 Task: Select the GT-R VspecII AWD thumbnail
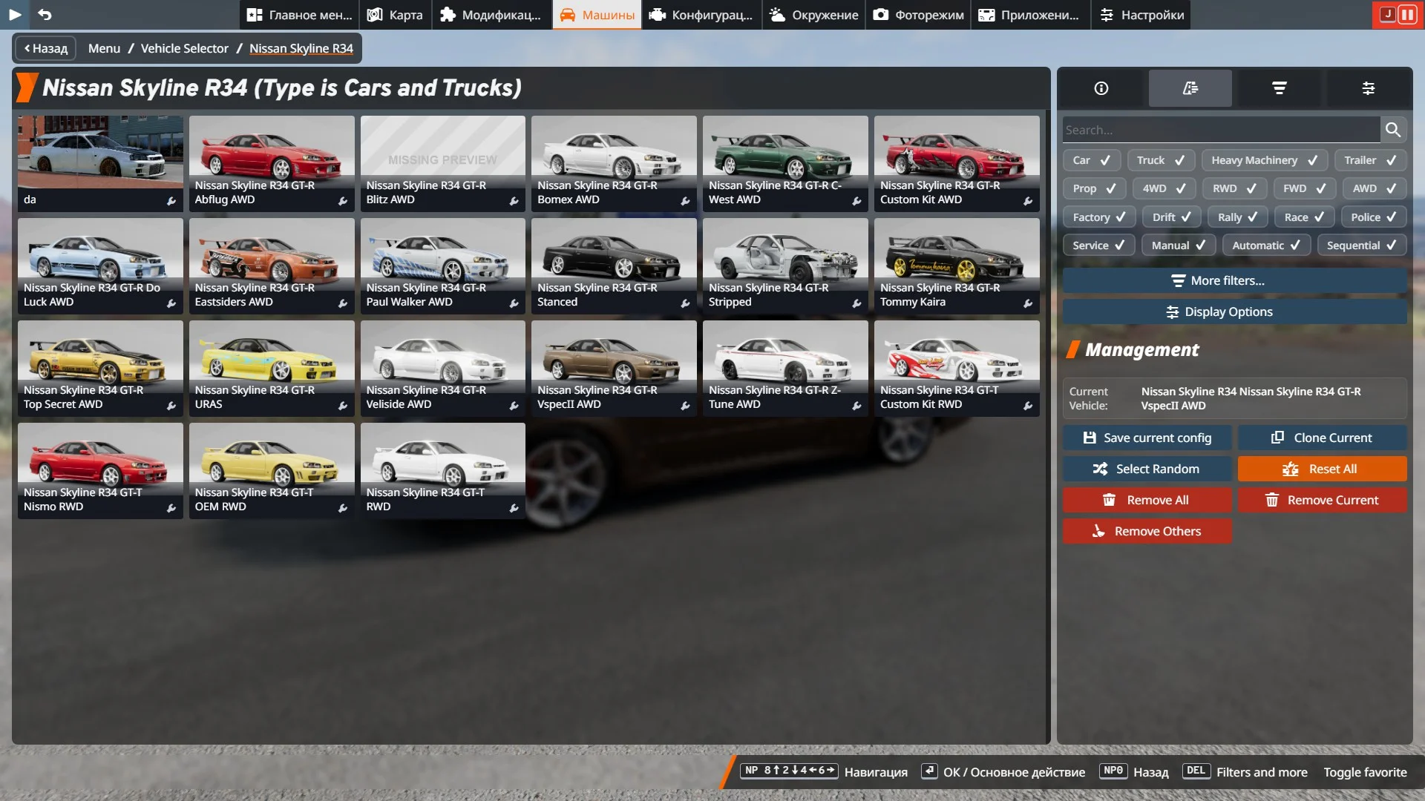pyautogui.click(x=614, y=369)
